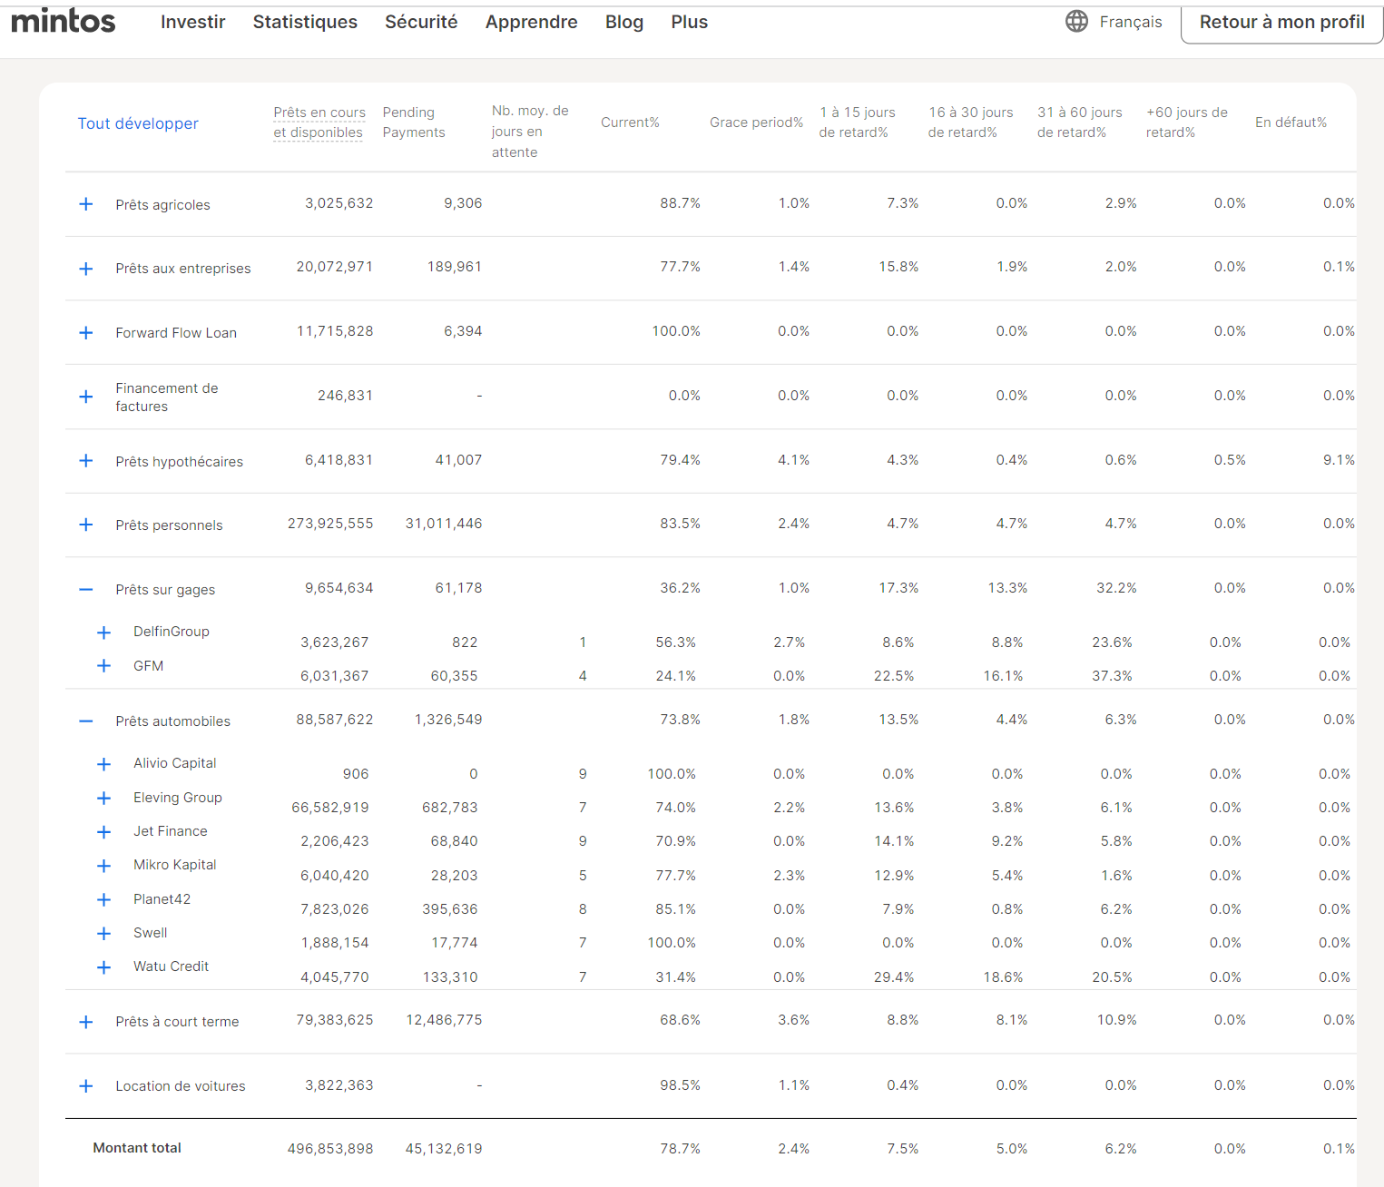Open the language globe icon
Image resolution: width=1384 pixels, height=1187 pixels.
coord(1076,21)
